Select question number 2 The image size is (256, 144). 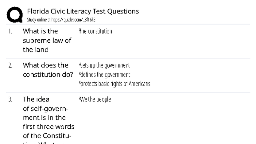click(x=10, y=65)
